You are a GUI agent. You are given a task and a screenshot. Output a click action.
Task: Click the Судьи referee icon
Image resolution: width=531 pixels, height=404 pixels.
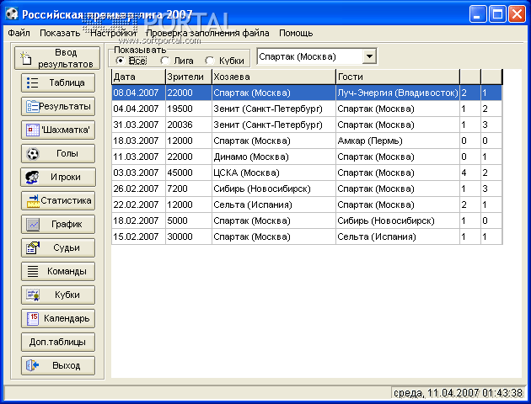coord(33,247)
